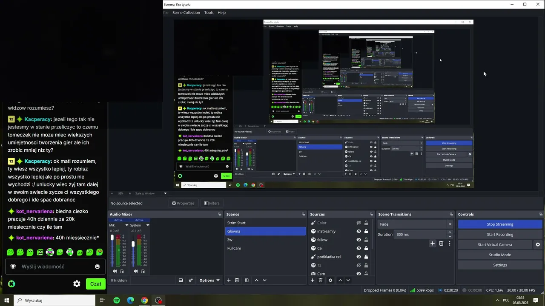The width and height of the screenshot is (545, 306).
Task: Hide the inStreamly source
Action: click(x=359, y=231)
